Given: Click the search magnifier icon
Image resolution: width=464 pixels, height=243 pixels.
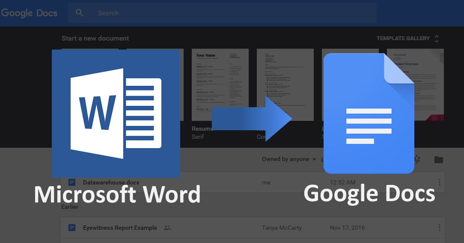Looking at the screenshot, I should (x=79, y=13).
